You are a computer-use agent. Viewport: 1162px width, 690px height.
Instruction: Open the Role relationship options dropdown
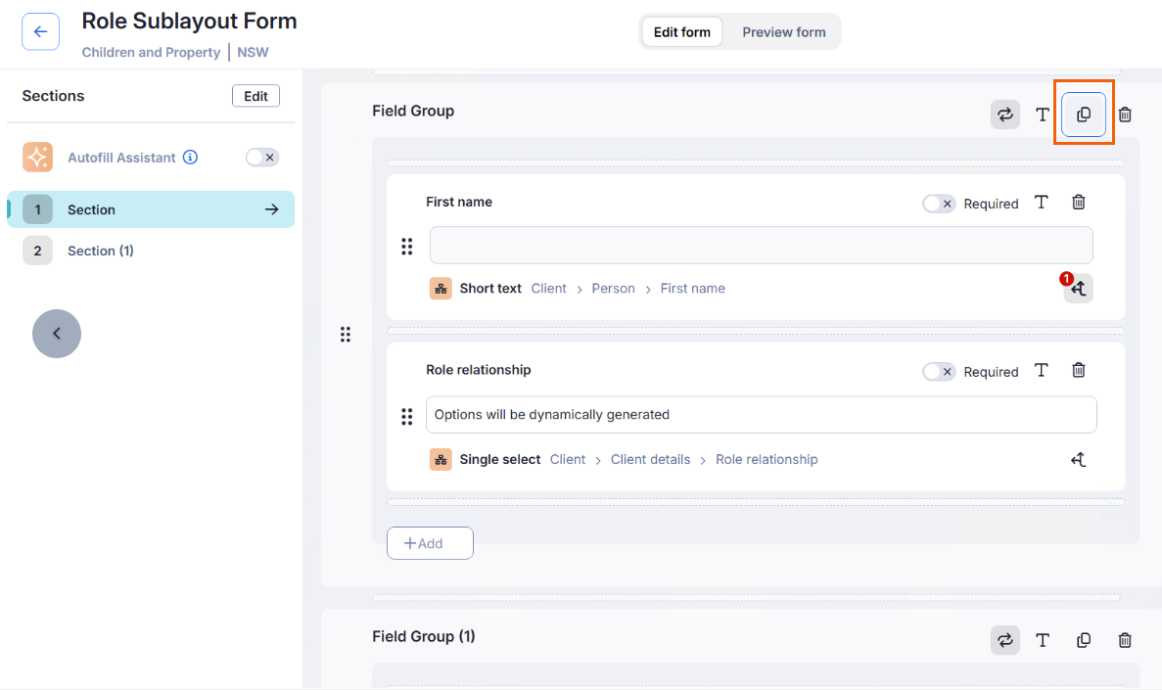pyautogui.click(x=761, y=415)
